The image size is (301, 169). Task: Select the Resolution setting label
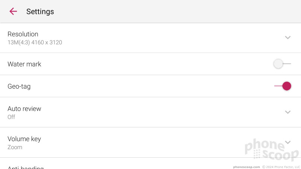pos(23,34)
